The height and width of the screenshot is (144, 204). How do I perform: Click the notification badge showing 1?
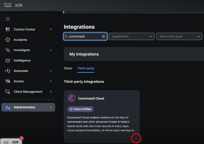pyautogui.click(x=21, y=138)
